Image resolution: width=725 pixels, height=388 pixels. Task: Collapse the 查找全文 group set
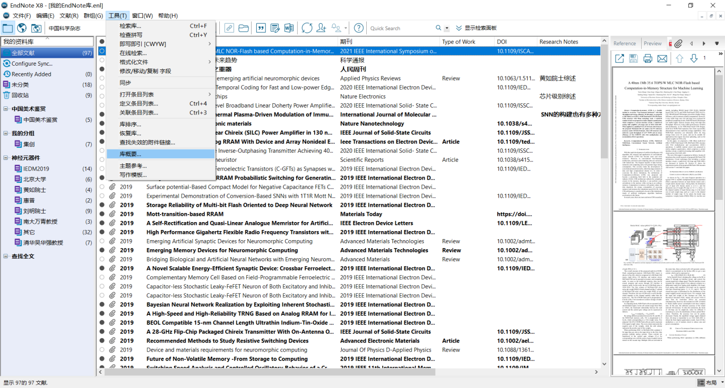[x=6, y=256]
